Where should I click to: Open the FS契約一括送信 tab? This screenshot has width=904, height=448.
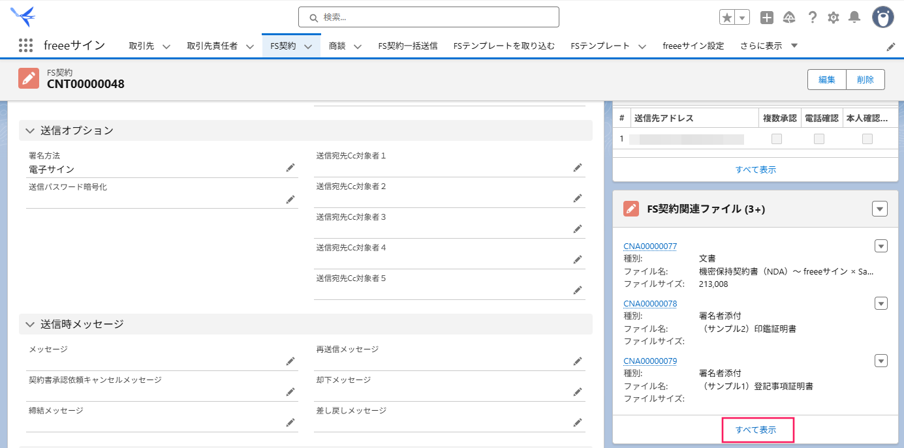point(408,46)
